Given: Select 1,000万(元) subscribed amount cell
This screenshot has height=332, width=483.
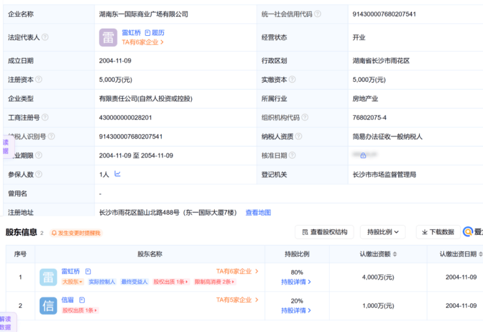Looking at the screenshot, I should (x=378, y=305).
